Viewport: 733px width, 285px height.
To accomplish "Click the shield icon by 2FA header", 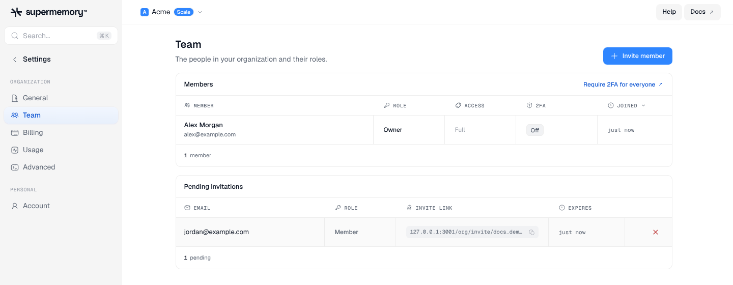I will pos(529,105).
